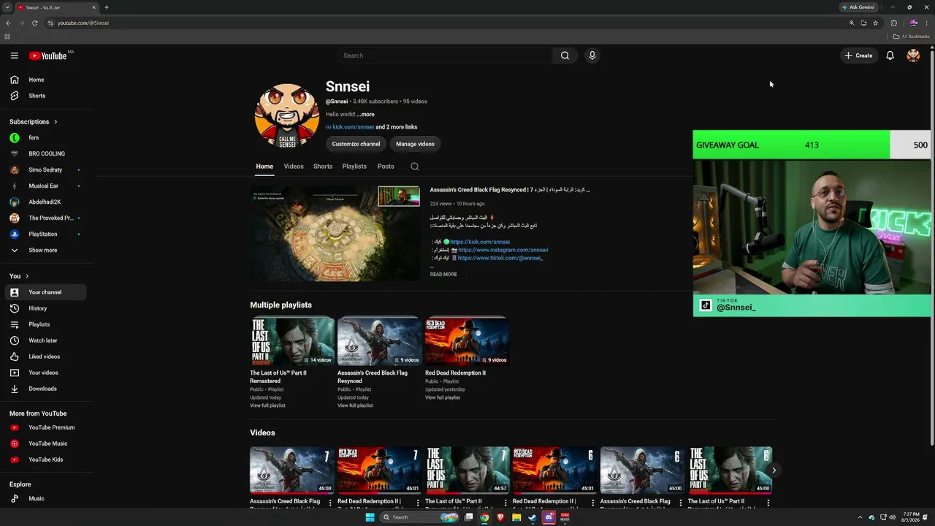Open Downloads in the sidebar
This screenshot has width=935, height=526.
(x=45, y=389)
